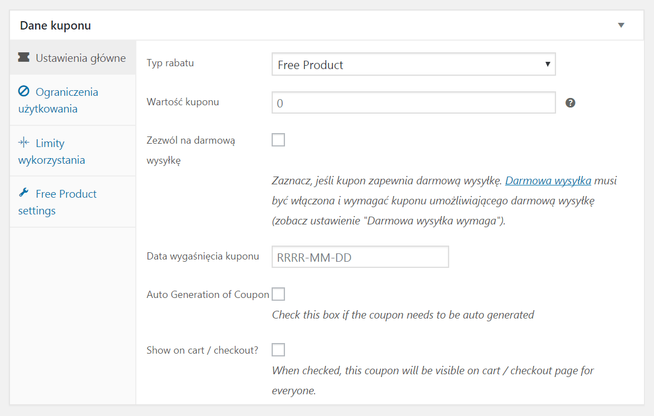Collapse the Dane kuponu panel with triangle

(x=621, y=25)
